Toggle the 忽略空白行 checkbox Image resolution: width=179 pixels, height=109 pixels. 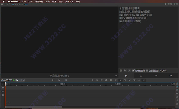click(133, 71)
